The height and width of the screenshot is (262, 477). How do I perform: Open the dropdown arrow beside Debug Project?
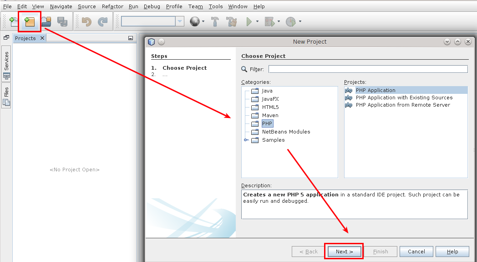pos(279,21)
